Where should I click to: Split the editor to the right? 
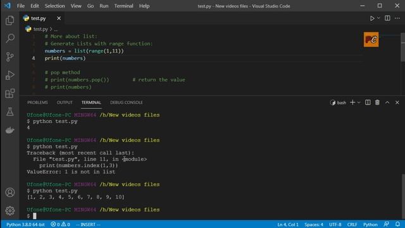click(387, 18)
